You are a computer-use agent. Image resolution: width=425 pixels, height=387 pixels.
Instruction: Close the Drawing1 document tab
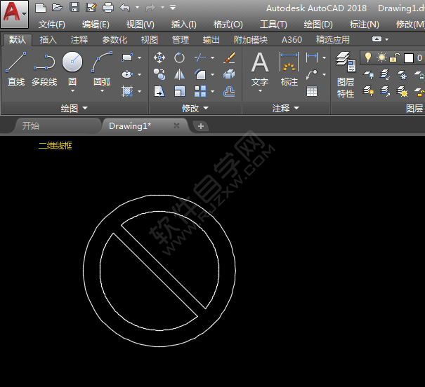pyautogui.click(x=176, y=125)
